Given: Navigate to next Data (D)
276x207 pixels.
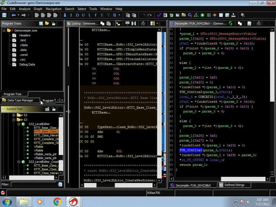Looking at the screenshot, I should (x=77, y=15).
